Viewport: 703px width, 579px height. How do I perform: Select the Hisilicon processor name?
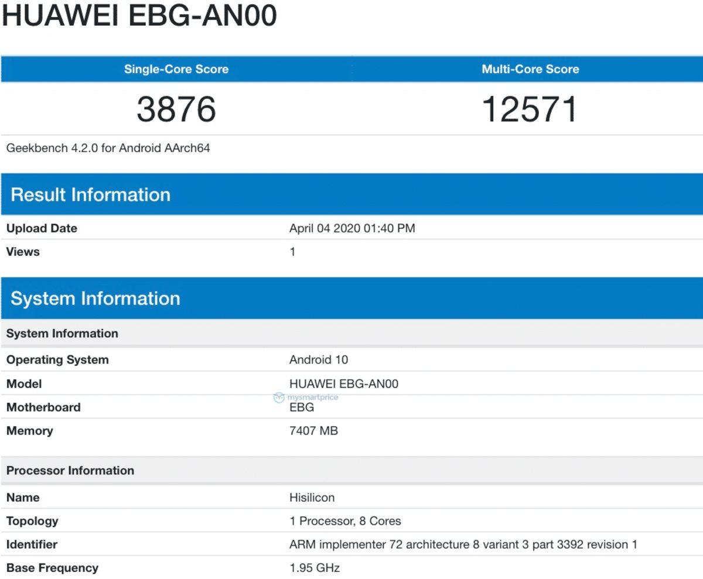[311, 497]
